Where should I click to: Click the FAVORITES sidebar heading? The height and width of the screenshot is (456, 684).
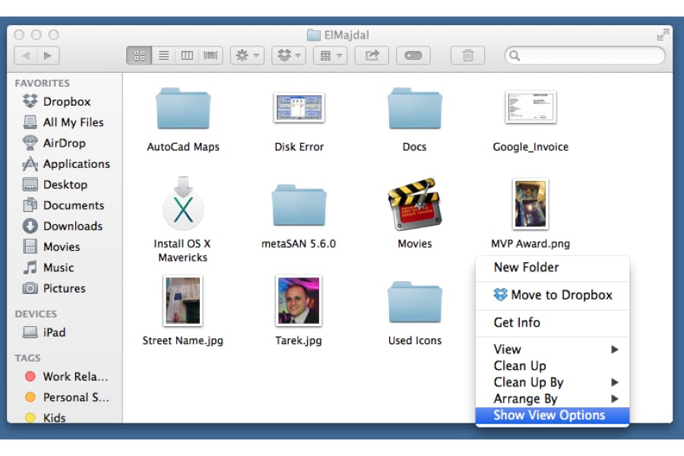[42, 83]
